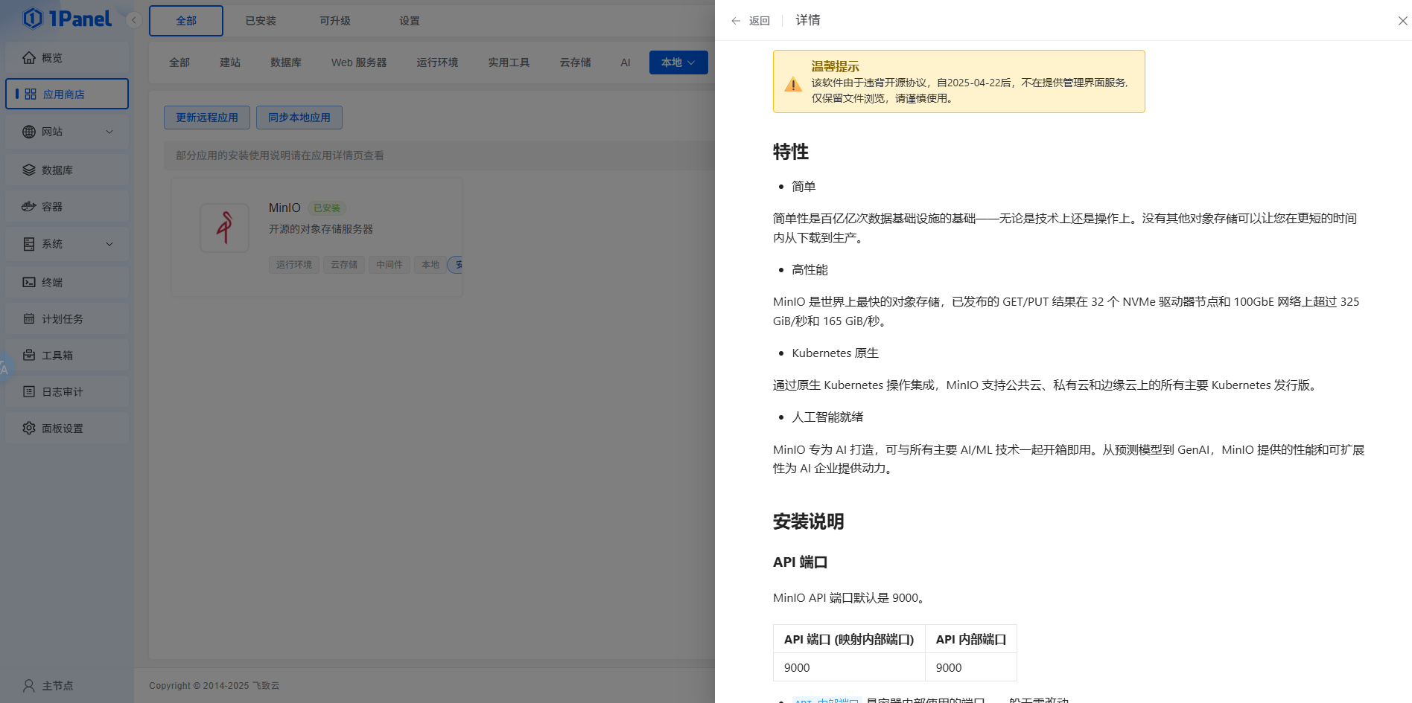Image resolution: width=1412 pixels, height=703 pixels.
Task: Click the Copyright 2014-2025 飞致云 footer
Action: [214, 686]
